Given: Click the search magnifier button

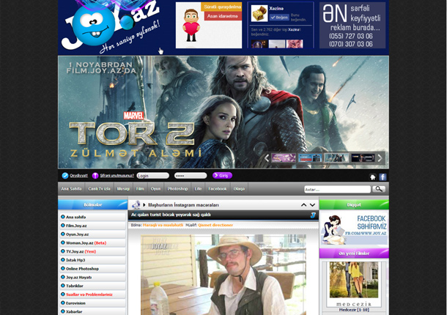Looking at the screenshot, I should pyautogui.click(x=378, y=189).
